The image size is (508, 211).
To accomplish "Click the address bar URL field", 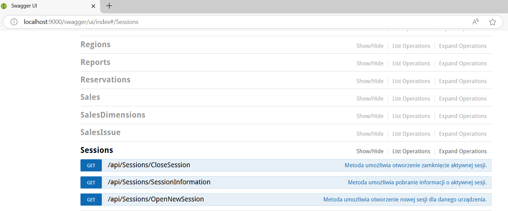I will tap(240, 22).
